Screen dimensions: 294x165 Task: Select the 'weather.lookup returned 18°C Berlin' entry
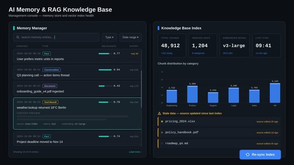coord(77,114)
